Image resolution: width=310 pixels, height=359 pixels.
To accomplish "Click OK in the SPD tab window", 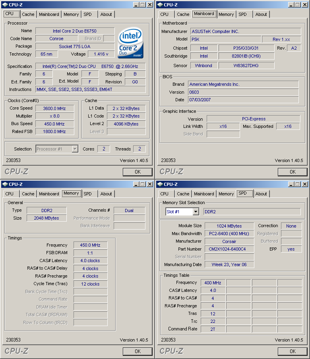I will (293, 351).
